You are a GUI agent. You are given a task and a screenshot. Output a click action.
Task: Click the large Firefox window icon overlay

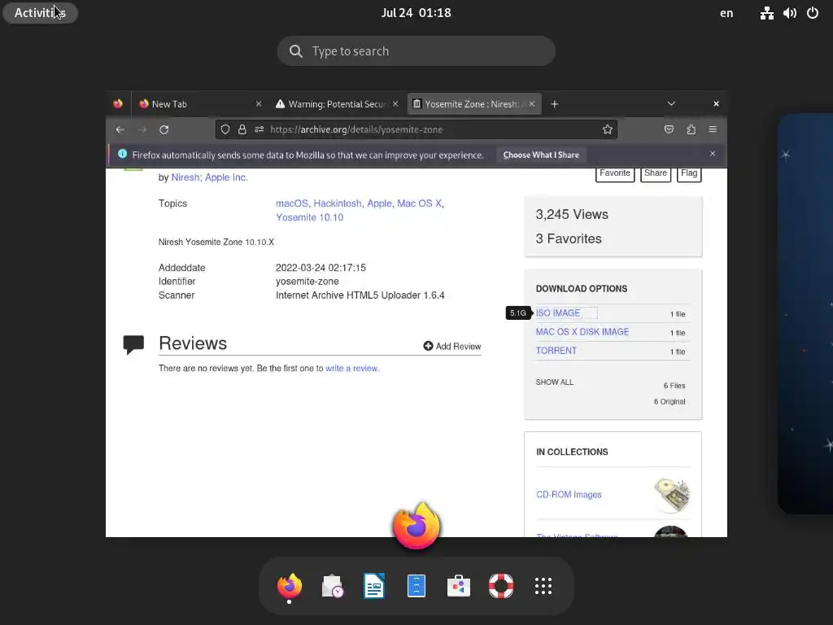pyautogui.click(x=416, y=526)
